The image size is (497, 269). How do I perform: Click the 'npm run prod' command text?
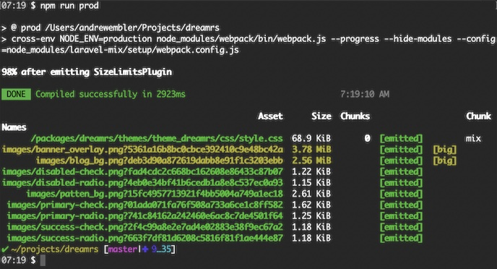click(x=69, y=6)
